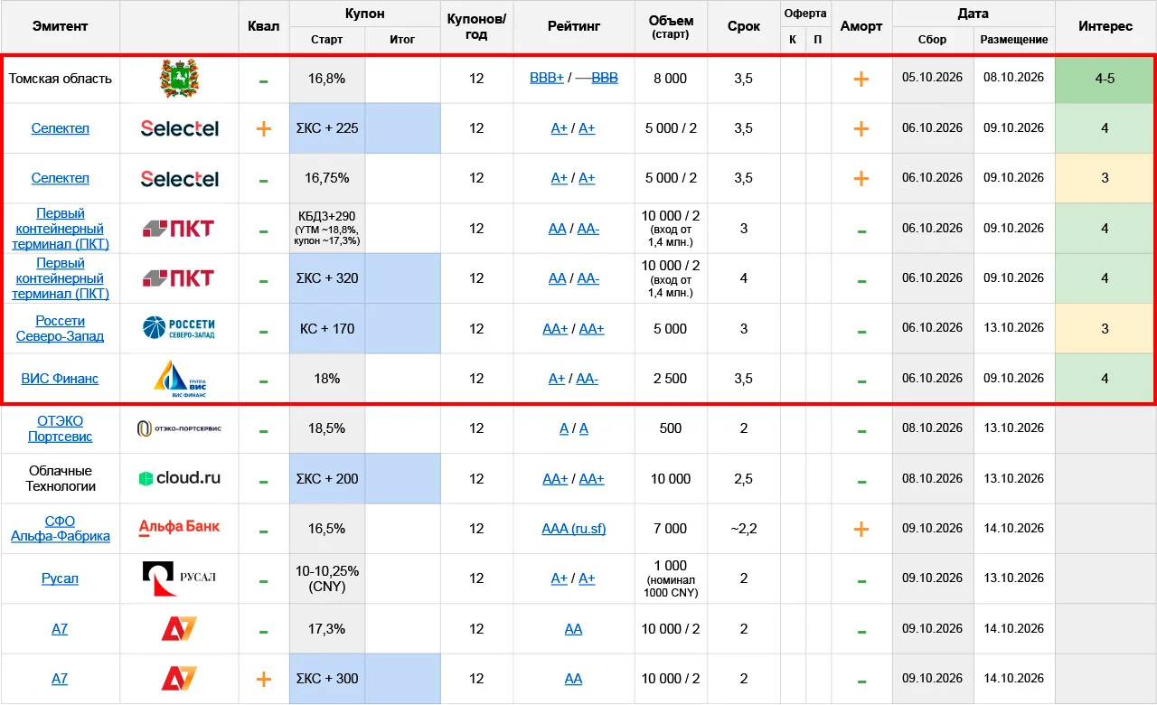Image resolution: width=1157 pixels, height=705 pixels.
Task: Click the Альфа Банк logo
Action: tap(179, 527)
